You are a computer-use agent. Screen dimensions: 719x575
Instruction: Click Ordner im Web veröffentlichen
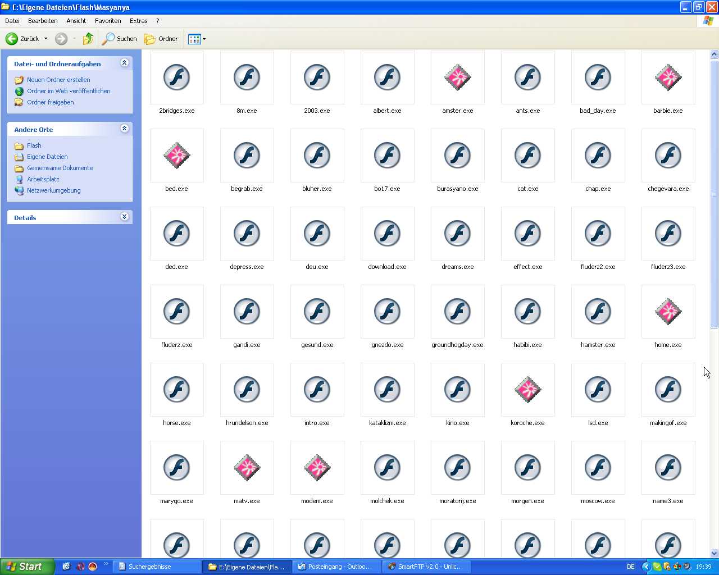tap(69, 91)
